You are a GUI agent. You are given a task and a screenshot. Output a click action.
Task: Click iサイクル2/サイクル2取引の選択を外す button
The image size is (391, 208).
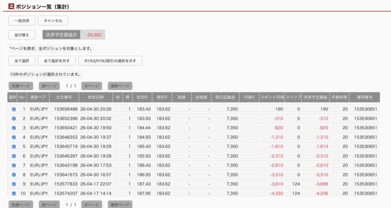click(110, 61)
